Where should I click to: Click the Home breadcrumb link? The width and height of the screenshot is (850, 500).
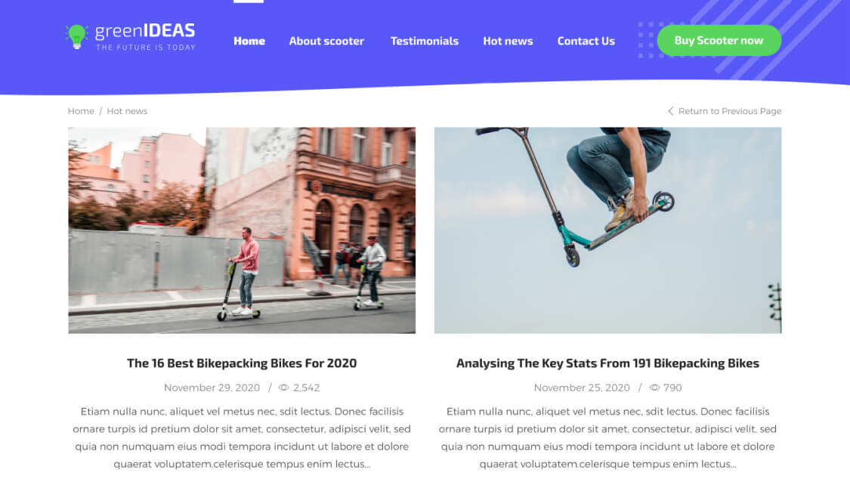pos(81,111)
